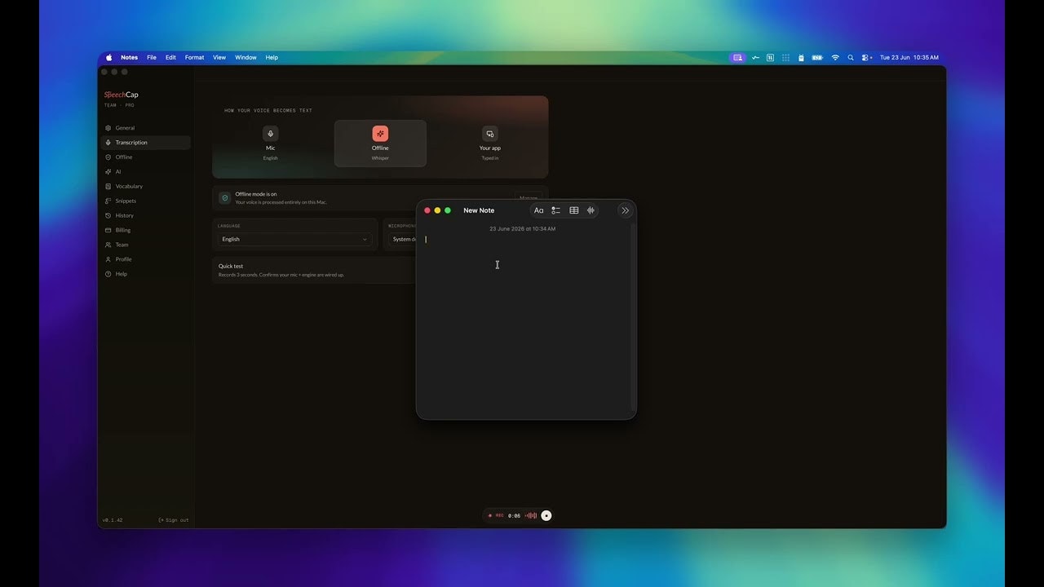Sign out of SpeechCap

click(174, 520)
